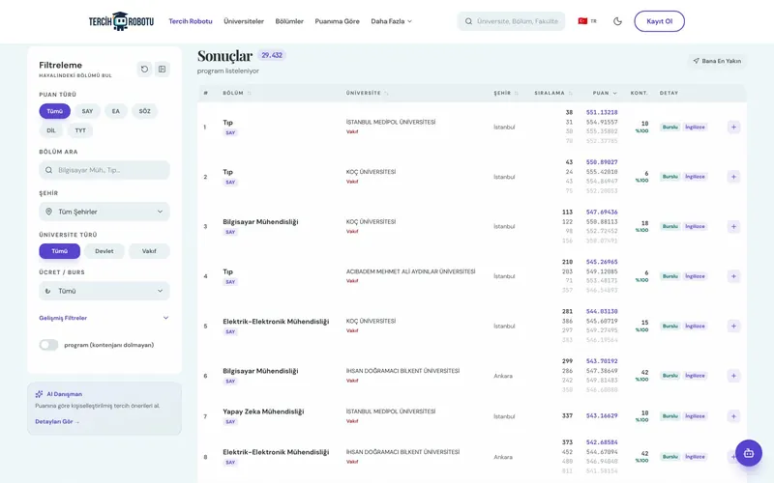Expand Gelişmiş Filtreler section

(x=104, y=318)
